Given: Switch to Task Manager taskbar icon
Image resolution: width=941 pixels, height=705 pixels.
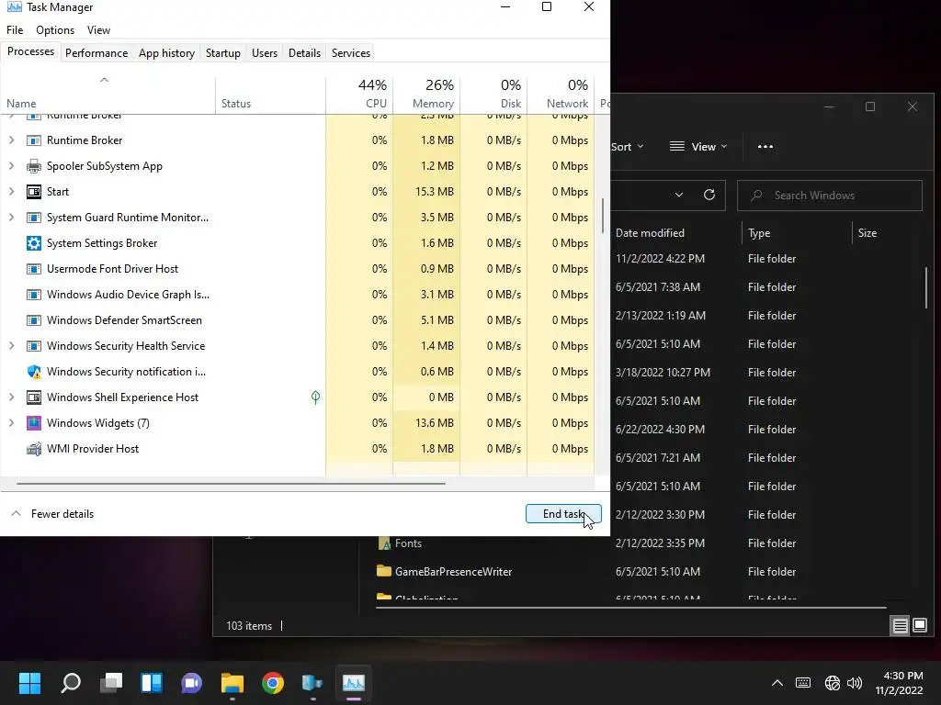Looking at the screenshot, I should 354,683.
